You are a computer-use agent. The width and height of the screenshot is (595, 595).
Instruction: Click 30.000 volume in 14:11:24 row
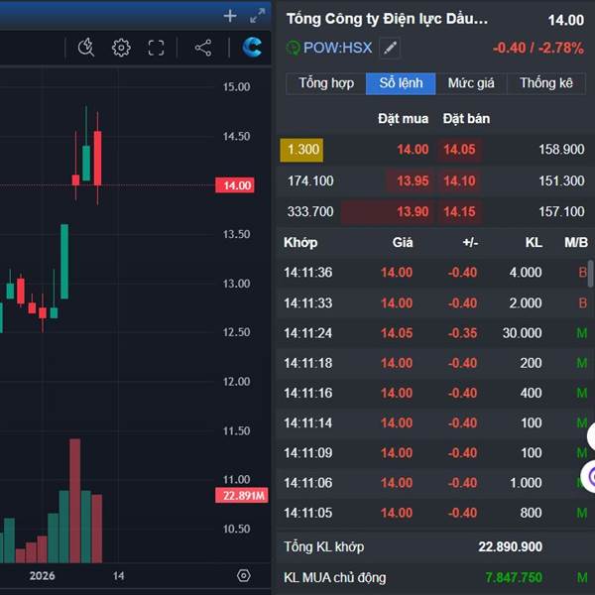tap(523, 333)
